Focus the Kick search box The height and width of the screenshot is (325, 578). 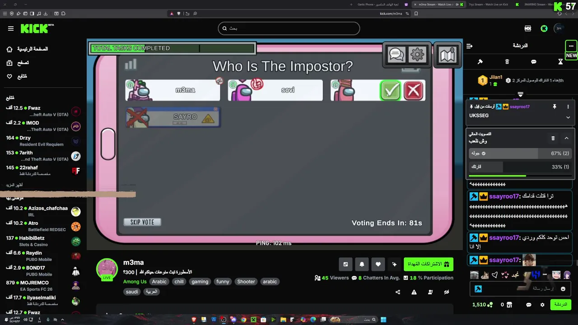(289, 28)
